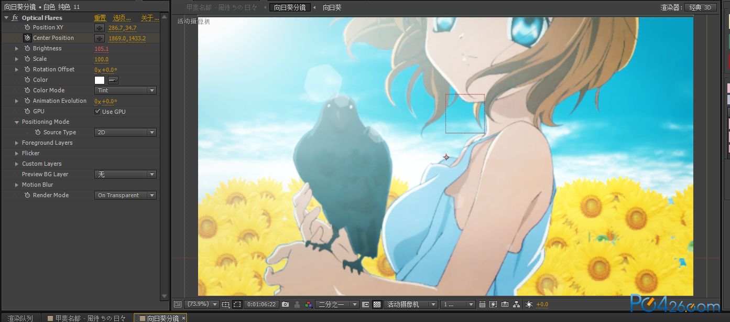This screenshot has height=322, width=730.
Task: Select the 甲斐名都 composition breadcrumb
Action: click(x=222, y=7)
